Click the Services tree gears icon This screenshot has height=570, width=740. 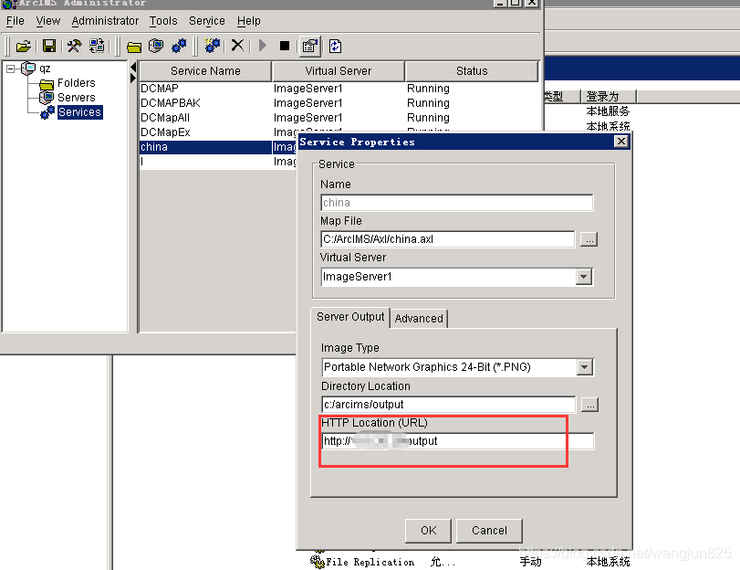pos(47,112)
